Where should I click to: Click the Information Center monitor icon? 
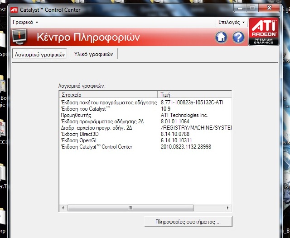click(x=19, y=37)
